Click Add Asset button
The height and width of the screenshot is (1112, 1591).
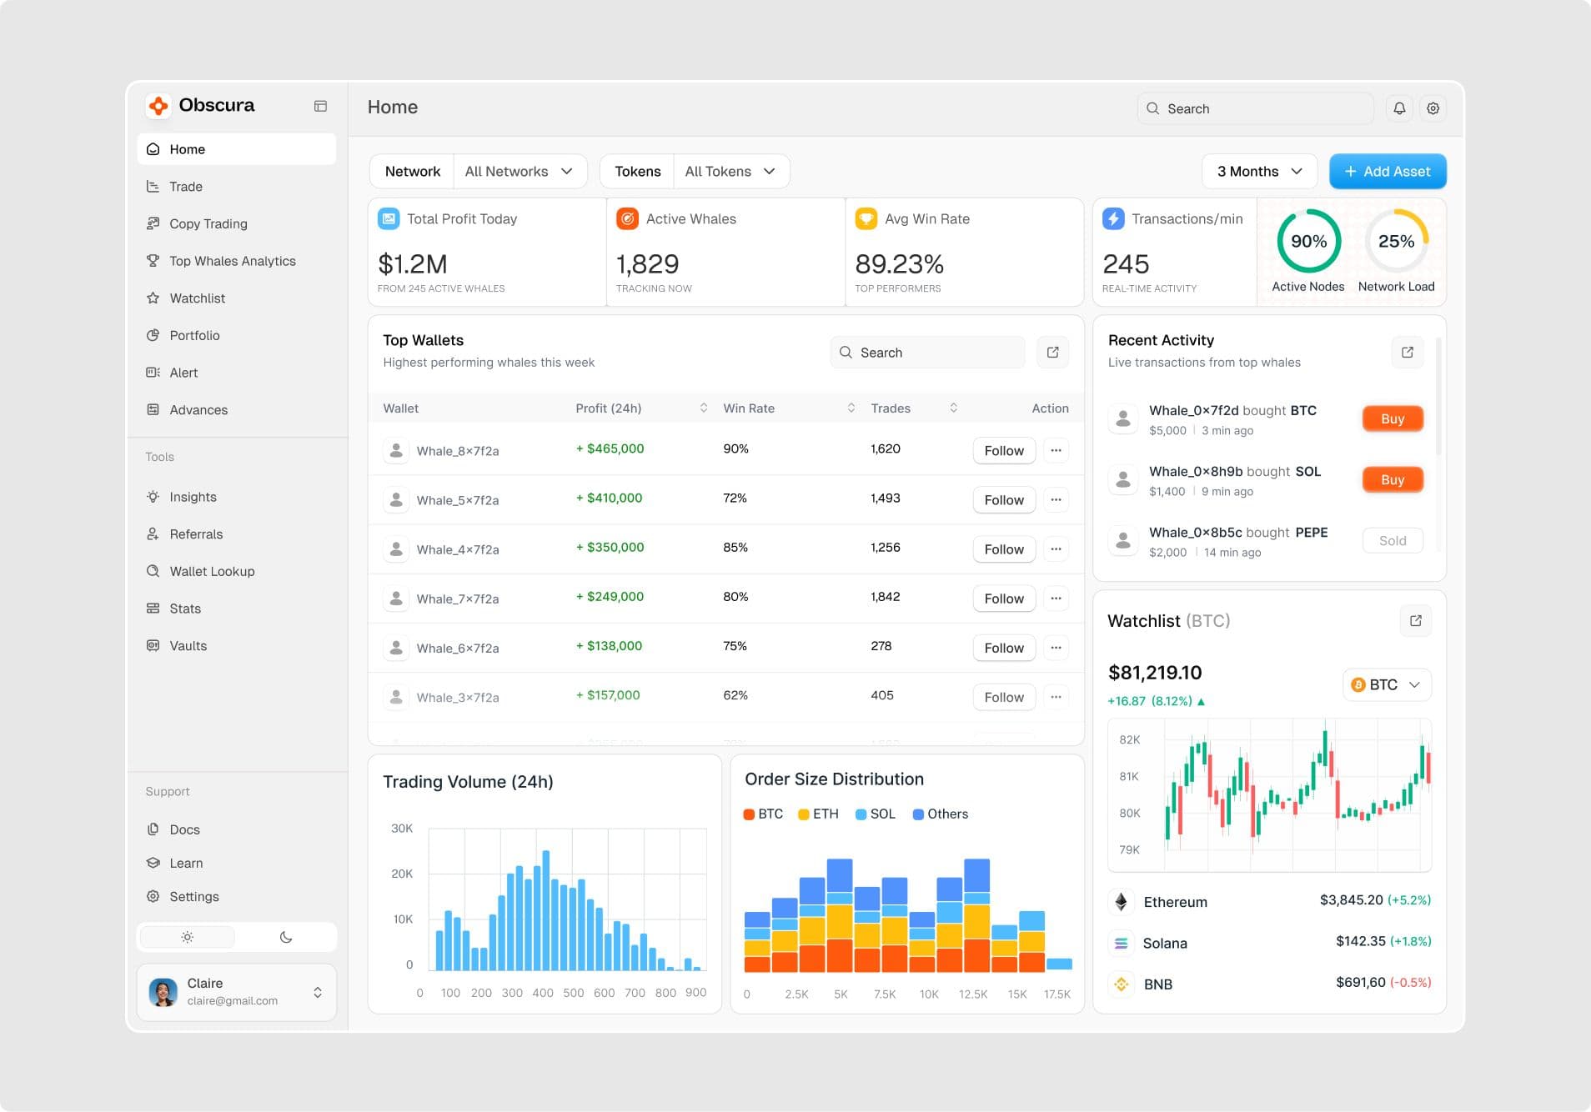[1388, 172]
